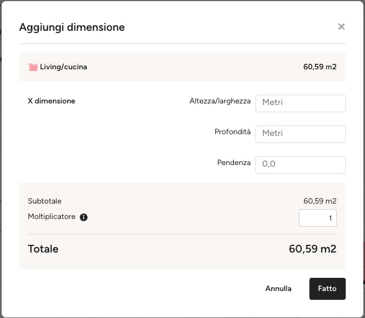The height and width of the screenshot is (318, 365).
Task: Click into the Pendenza 0,0 field
Action: [300, 165]
